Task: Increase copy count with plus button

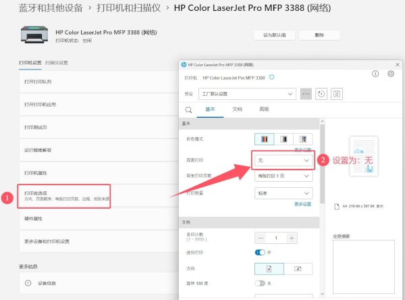Action: [292, 238]
